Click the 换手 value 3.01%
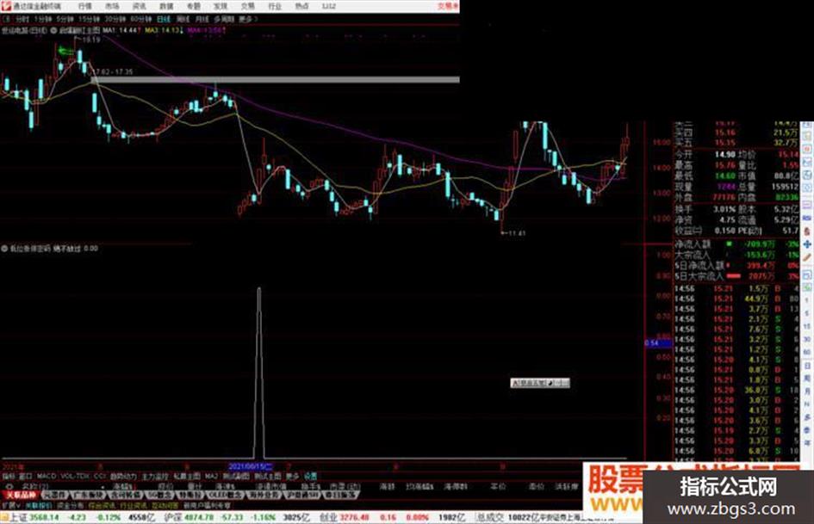This screenshot has width=814, height=524. click(724, 209)
